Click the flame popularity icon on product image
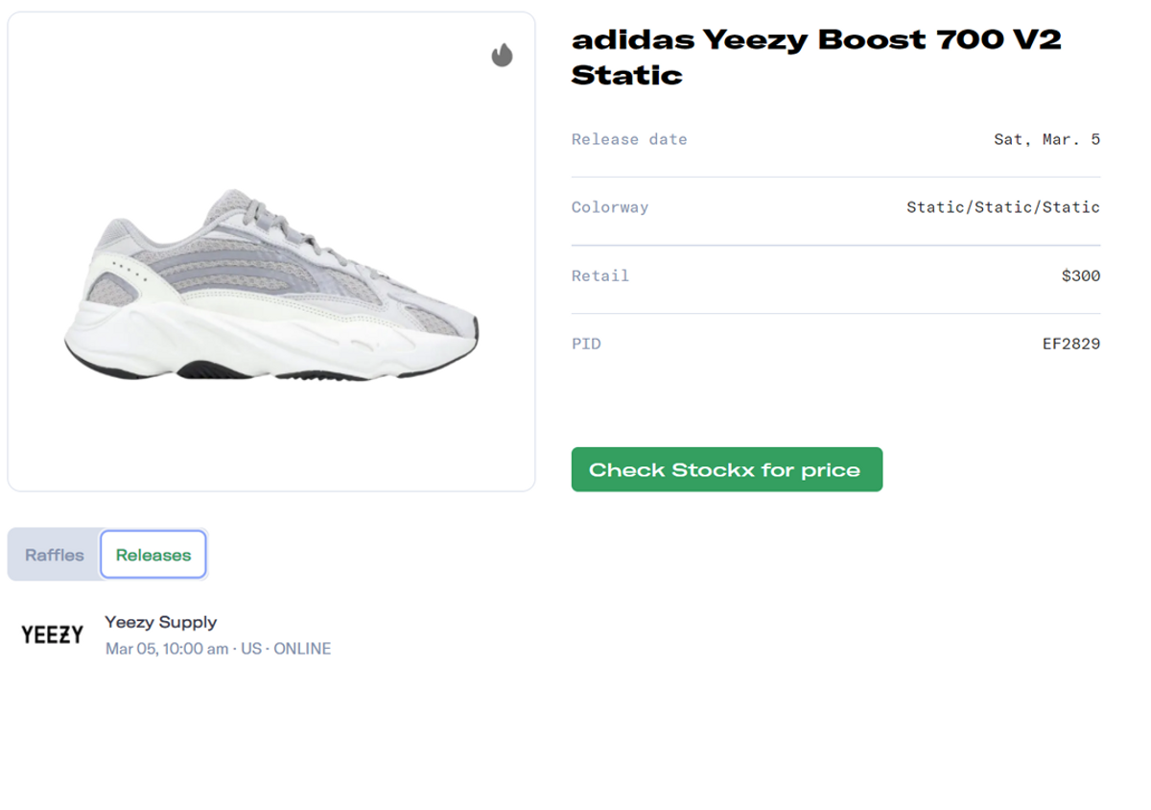Viewport: 1151px width, 810px height. pyautogui.click(x=500, y=56)
